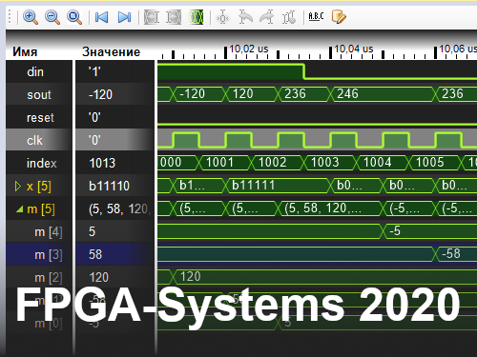This screenshot has width=477, height=357.
Task: Click the cursor measurement icon
Action: [x=289, y=17]
